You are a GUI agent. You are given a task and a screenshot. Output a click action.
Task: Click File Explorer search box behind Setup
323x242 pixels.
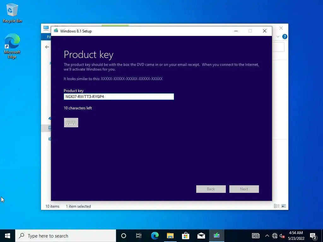tap(278, 47)
